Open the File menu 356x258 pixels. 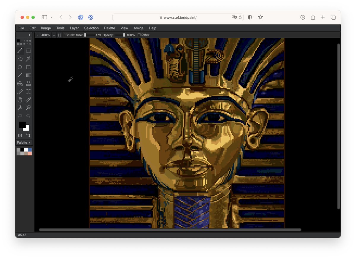[x=21, y=28]
